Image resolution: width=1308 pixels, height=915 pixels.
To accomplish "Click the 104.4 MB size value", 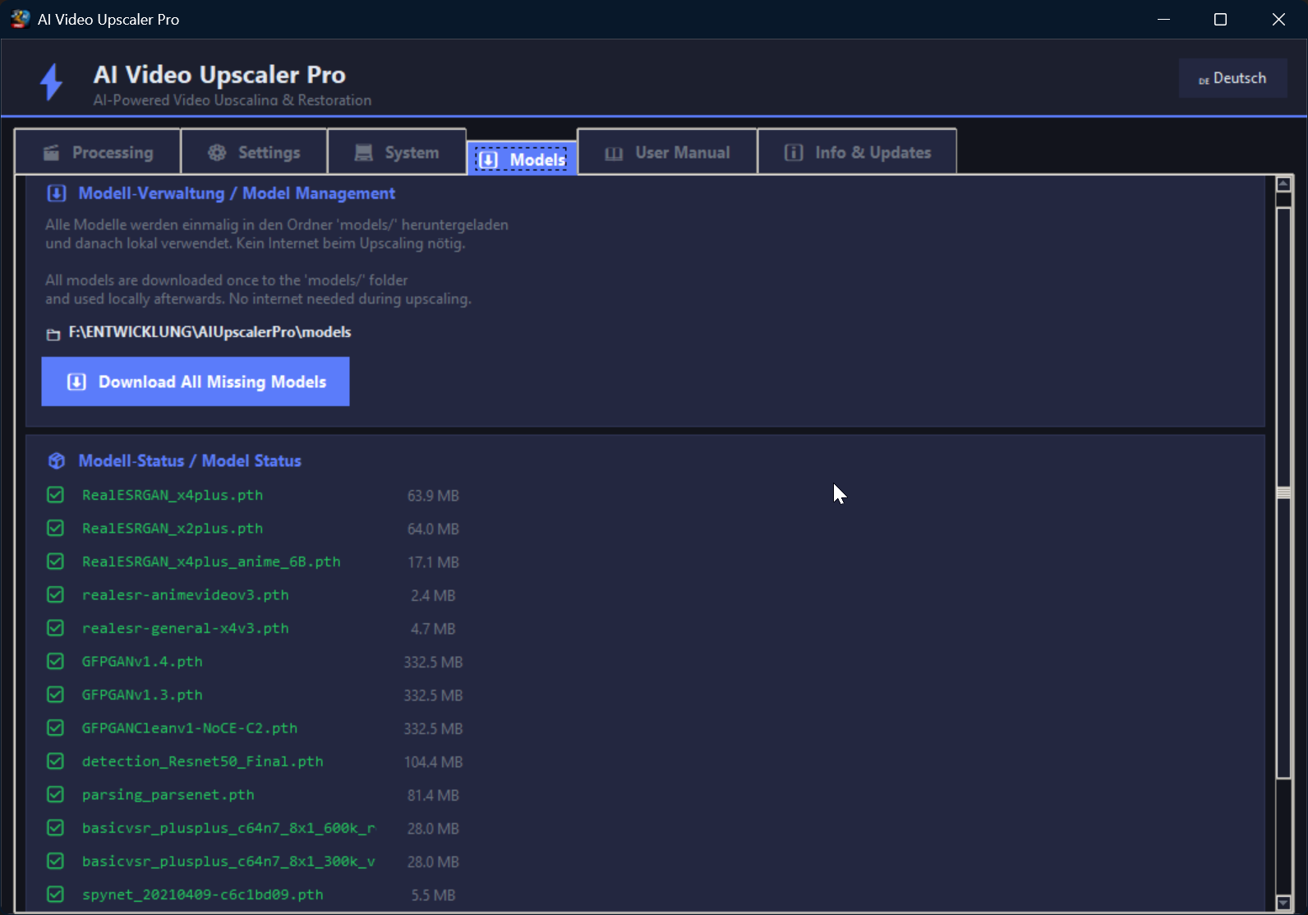I will pos(433,762).
